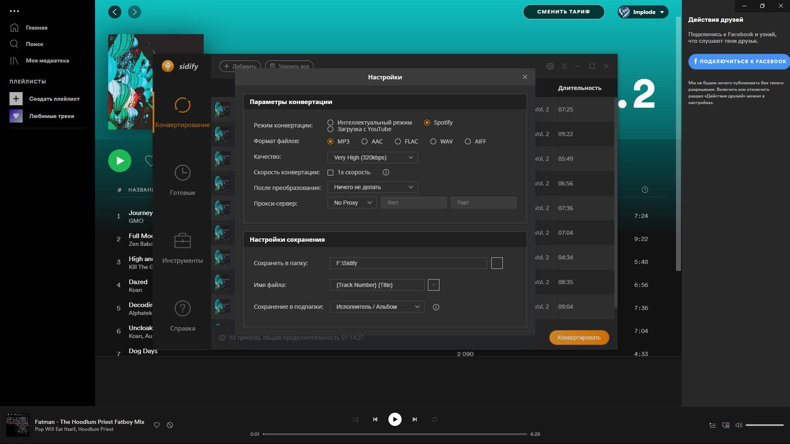Click the Конвертировать button
This screenshot has width=790, height=444.
[x=579, y=338]
